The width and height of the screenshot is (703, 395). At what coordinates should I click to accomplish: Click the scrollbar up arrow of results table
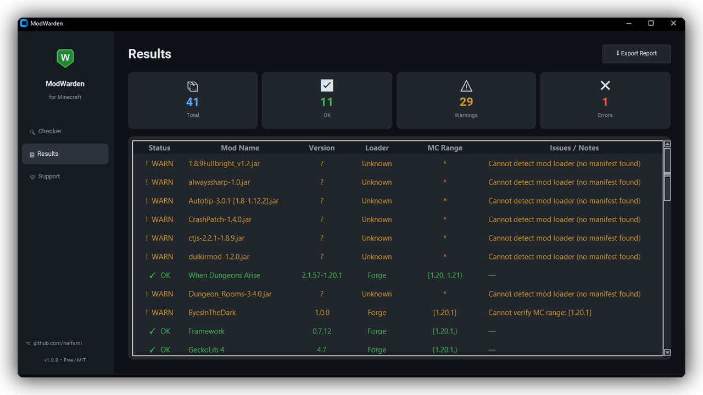[667, 144]
